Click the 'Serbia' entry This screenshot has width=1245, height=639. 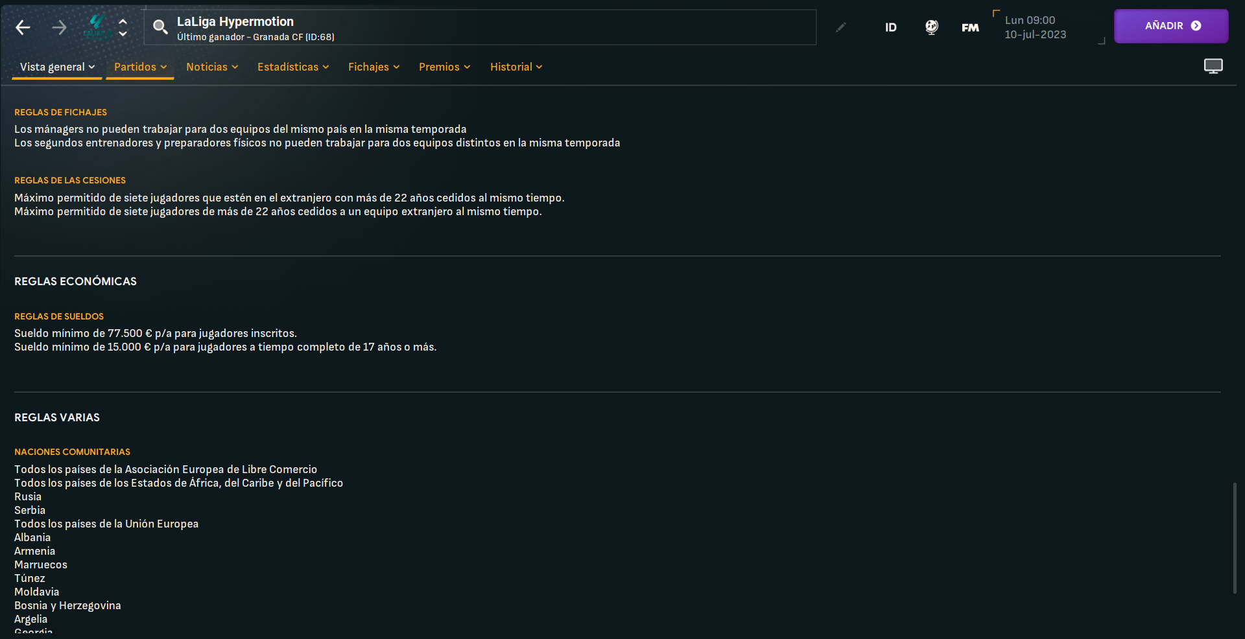pos(30,510)
